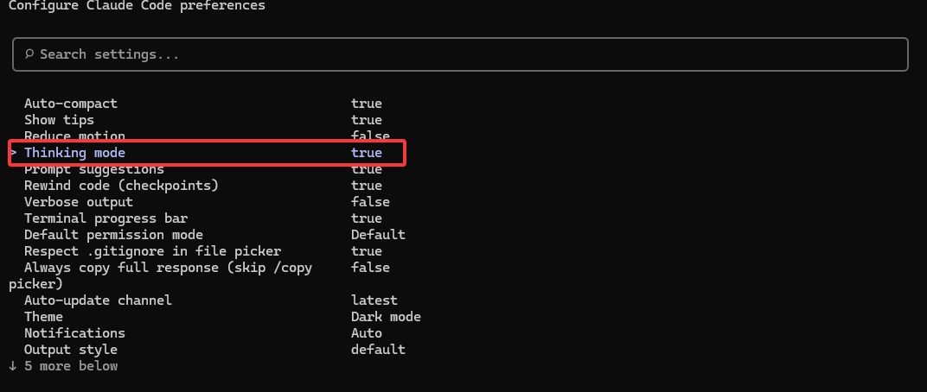Toggle the Prompt suggestions setting
The height and width of the screenshot is (392, 927).
pyautogui.click(x=94, y=169)
